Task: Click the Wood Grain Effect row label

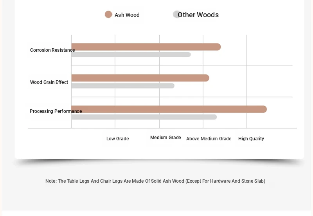Action: coord(49,82)
